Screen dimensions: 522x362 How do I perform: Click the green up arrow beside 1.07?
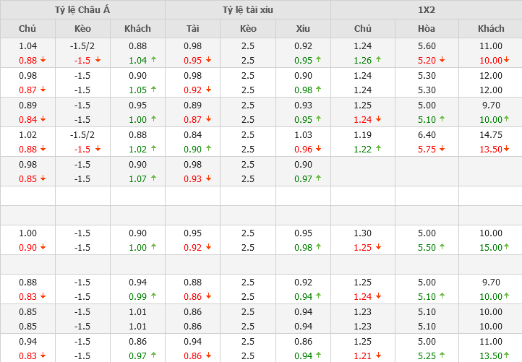(153, 178)
